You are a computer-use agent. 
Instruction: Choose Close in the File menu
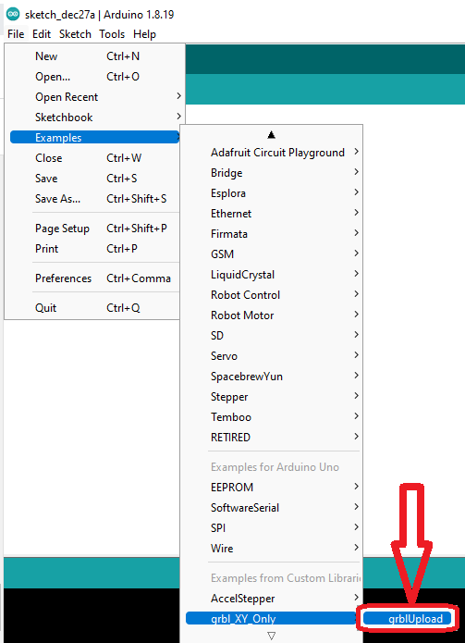pyautogui.click(x=94, y=158)
